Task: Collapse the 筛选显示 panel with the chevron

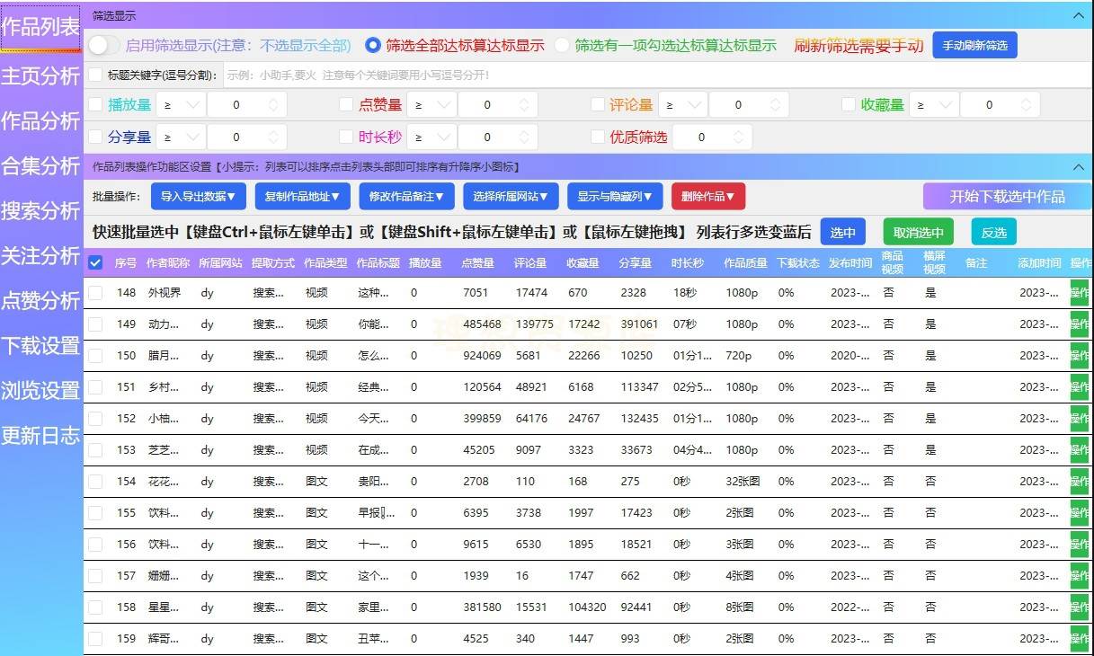Action: point(1079,14)
